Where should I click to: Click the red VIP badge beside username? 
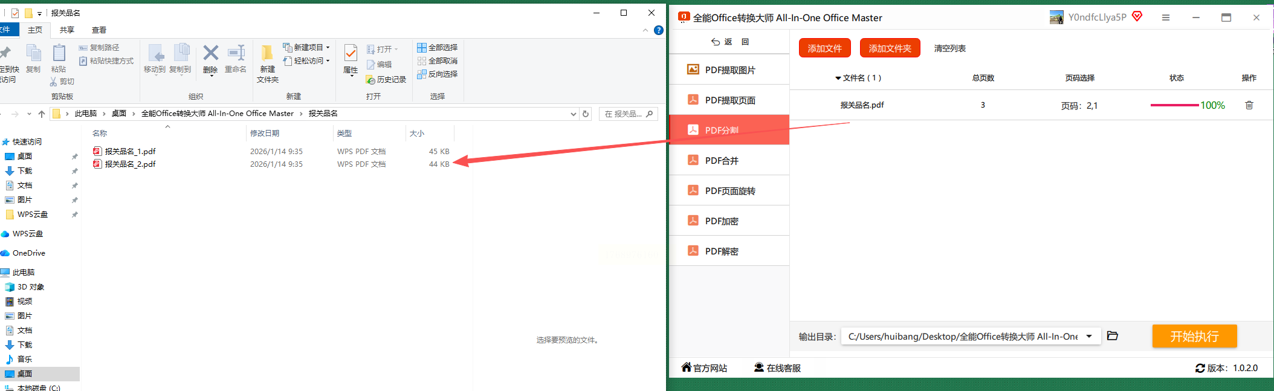coord(1137,16)
